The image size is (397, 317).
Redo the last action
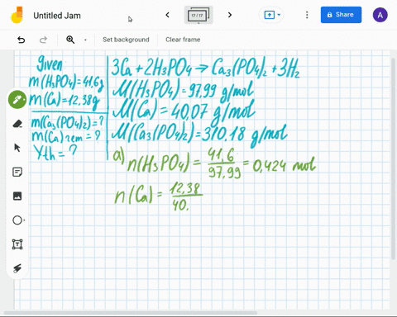(x=43, y=40)
